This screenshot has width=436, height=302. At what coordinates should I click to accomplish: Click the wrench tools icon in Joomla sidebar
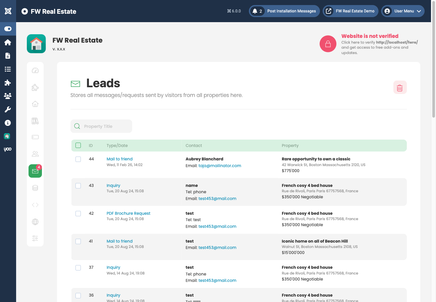tap(8, 109)
